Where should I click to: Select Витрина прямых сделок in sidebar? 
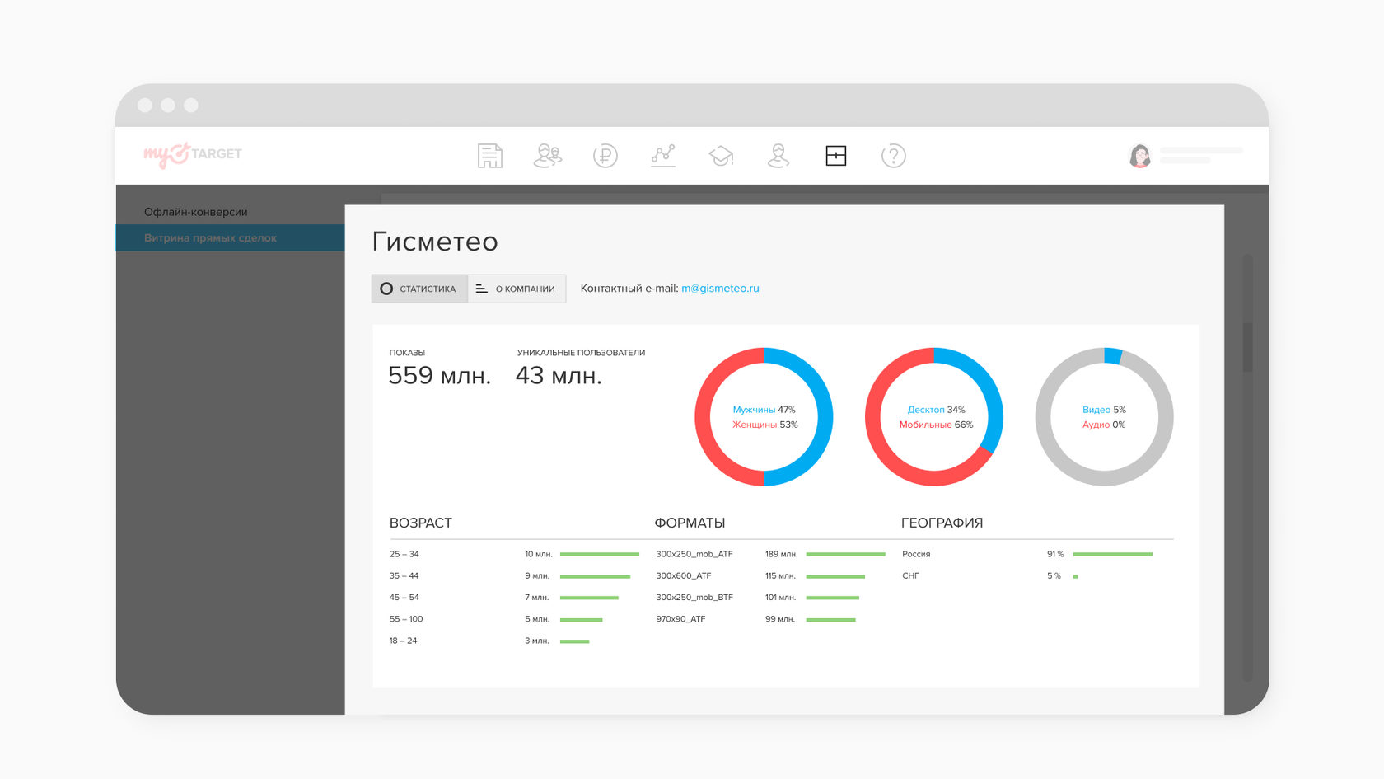click(x=230, y=237)
